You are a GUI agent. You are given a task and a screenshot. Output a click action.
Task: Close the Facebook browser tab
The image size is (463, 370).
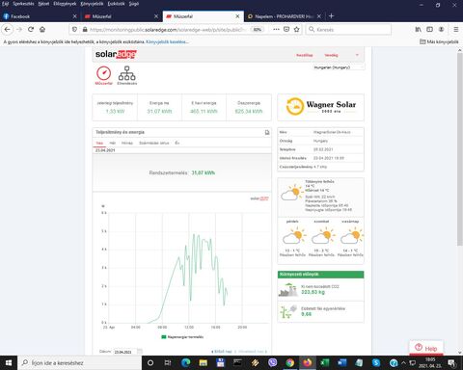click(74, 16)
